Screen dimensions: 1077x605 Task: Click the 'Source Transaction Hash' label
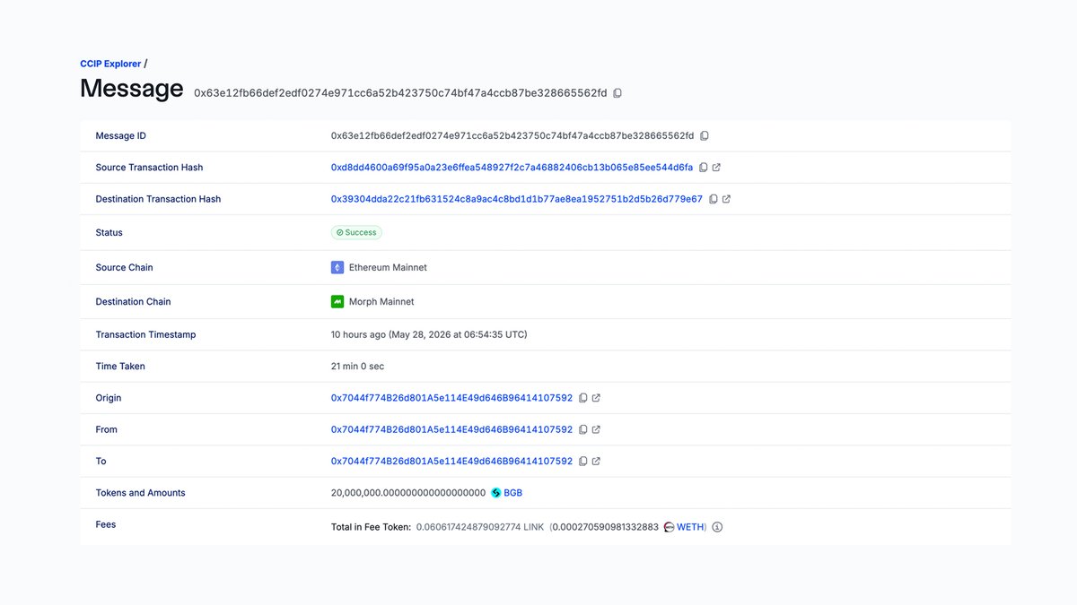[149, 168]
